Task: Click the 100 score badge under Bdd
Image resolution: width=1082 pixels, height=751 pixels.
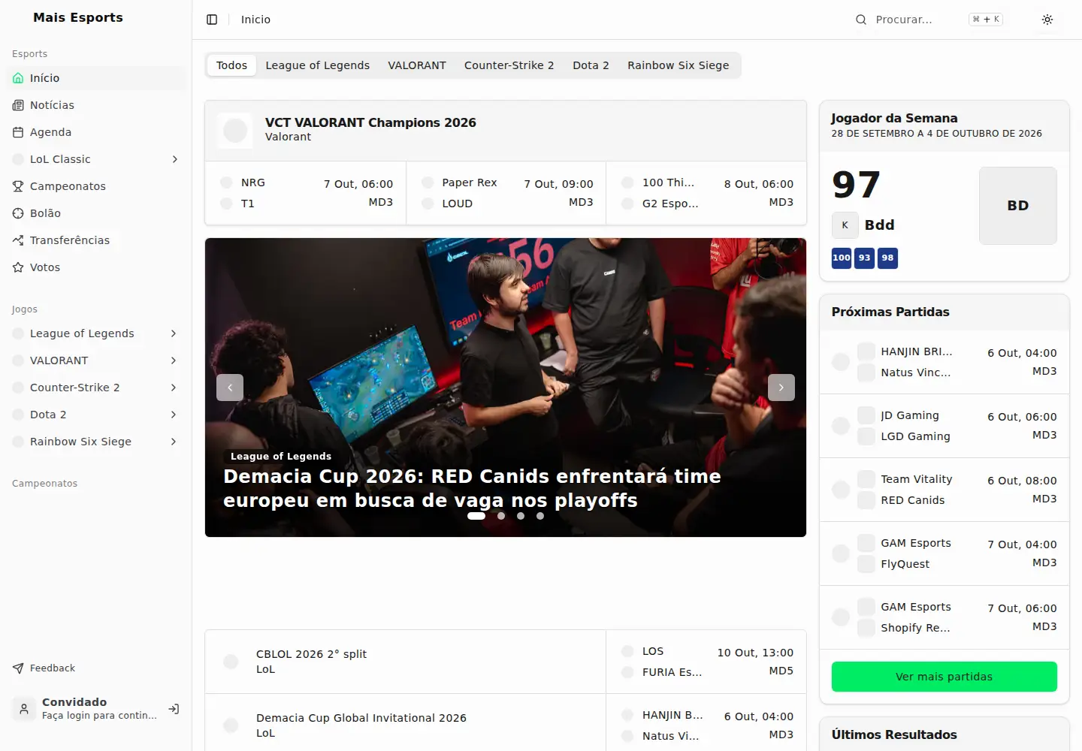Action: (842, 258)
